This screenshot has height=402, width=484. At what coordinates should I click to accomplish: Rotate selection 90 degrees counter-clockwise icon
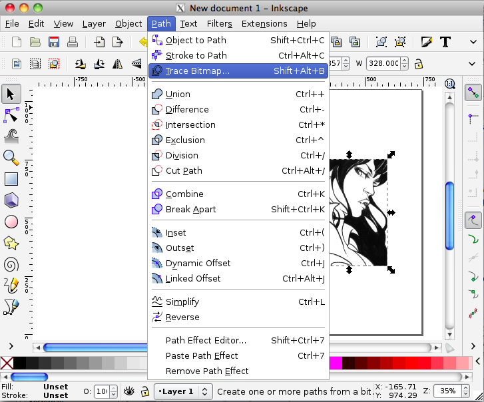(x=81, y=64)
